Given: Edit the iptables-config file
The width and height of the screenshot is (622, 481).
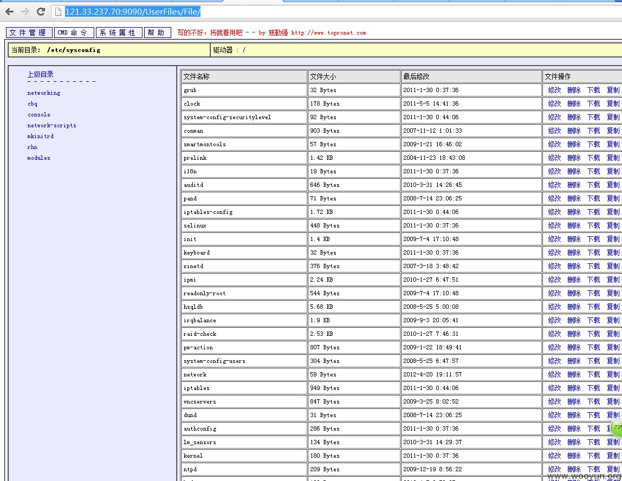Looking at the screenshot, I should point(555,212).
